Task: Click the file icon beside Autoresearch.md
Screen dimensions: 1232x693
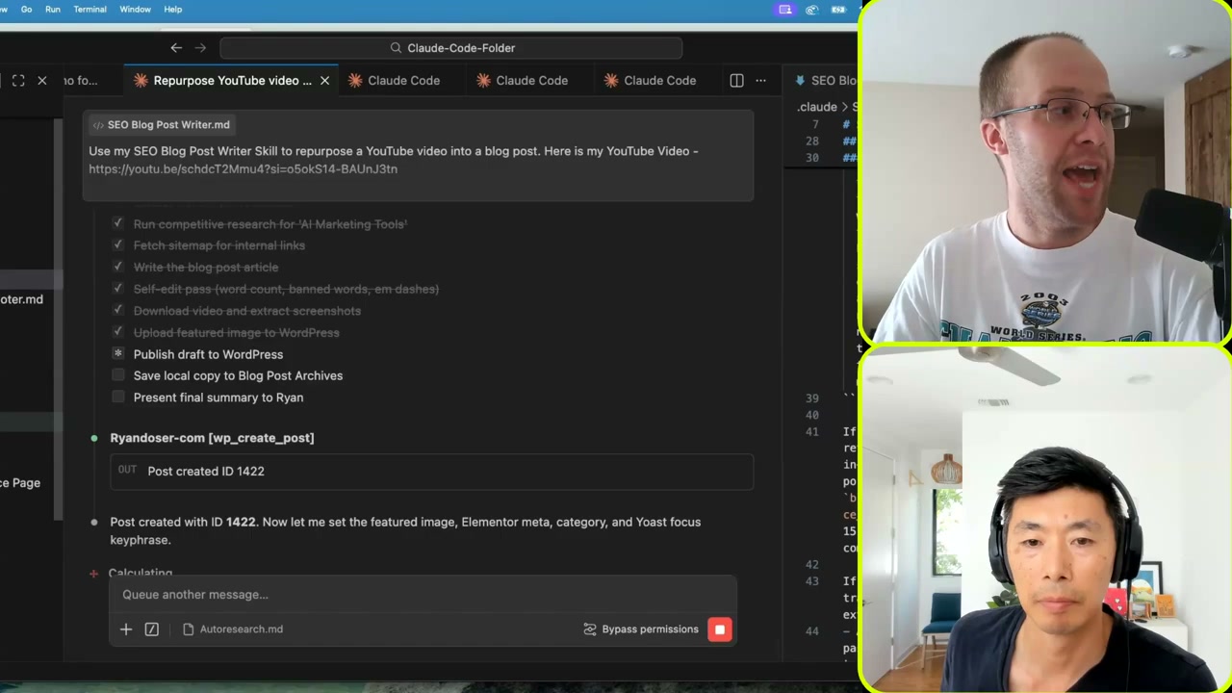Action: (189, 629)
